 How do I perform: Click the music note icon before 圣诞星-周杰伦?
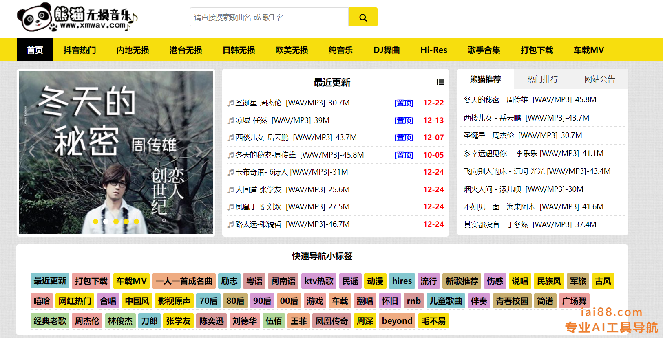click(230, 103)
